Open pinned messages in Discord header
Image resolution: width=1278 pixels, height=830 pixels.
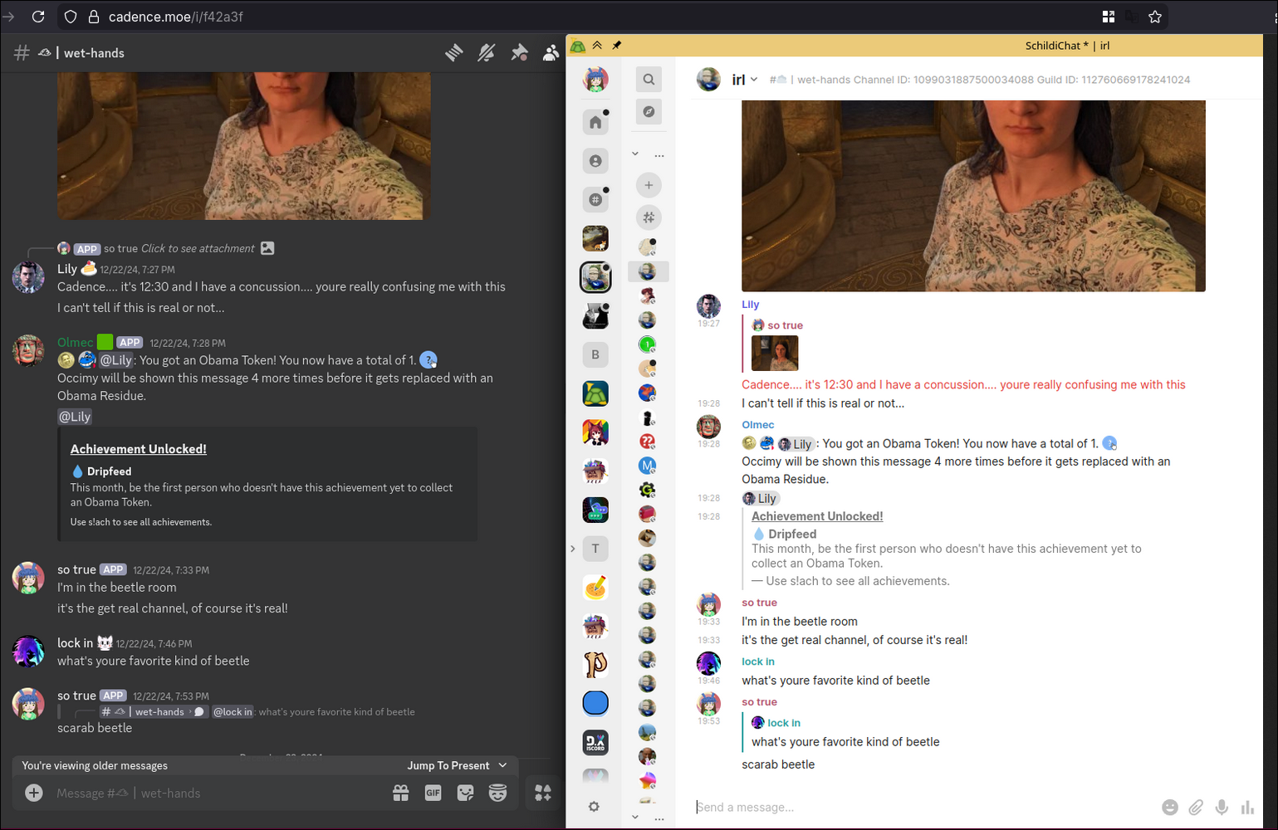click(x=519, y=53)
